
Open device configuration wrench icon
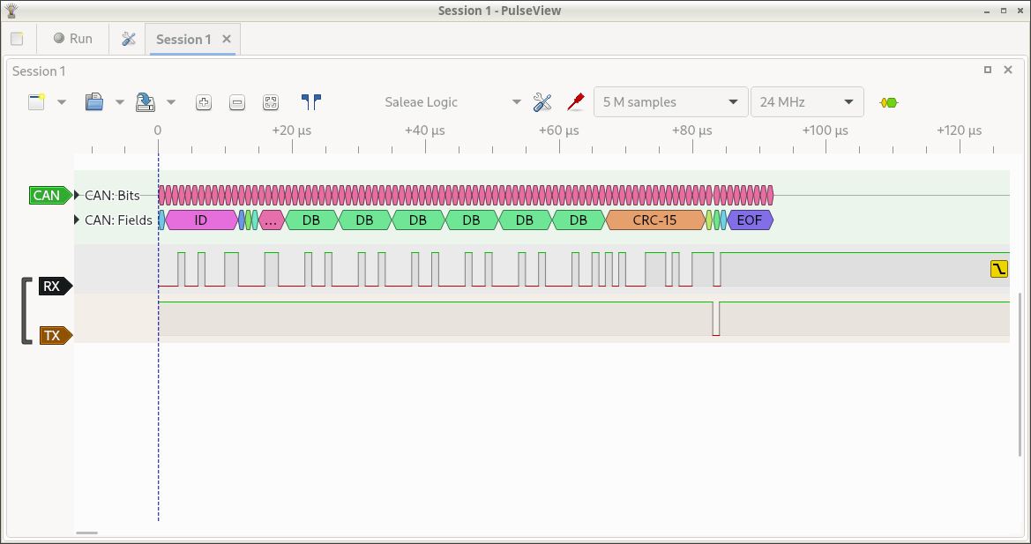pyautogui.click(x=542, y=102)
